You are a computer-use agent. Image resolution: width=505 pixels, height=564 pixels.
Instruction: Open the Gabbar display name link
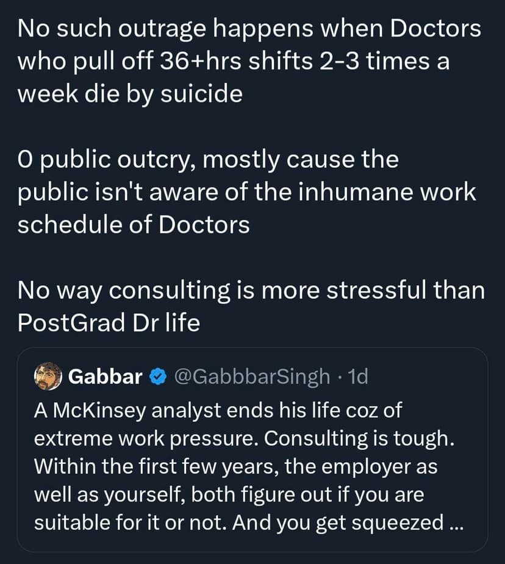(105, 377)
